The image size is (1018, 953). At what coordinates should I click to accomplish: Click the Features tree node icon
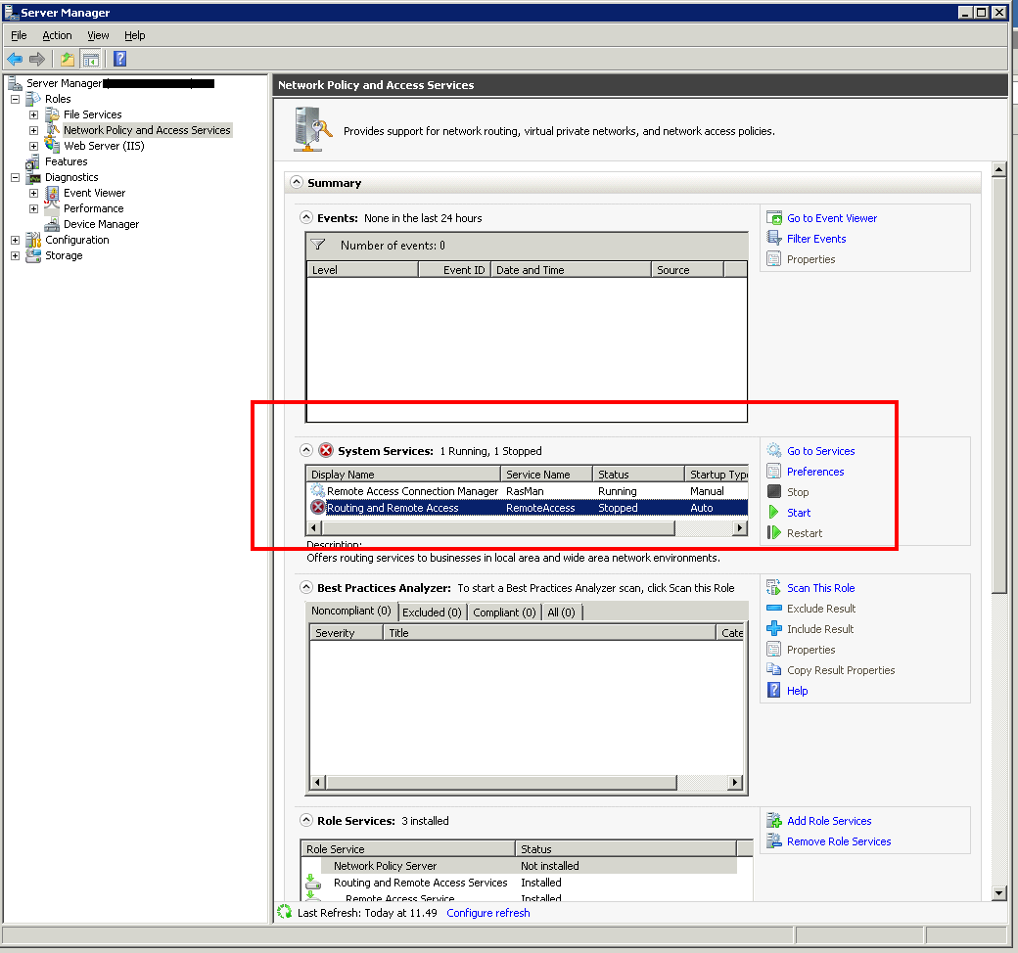33,161
